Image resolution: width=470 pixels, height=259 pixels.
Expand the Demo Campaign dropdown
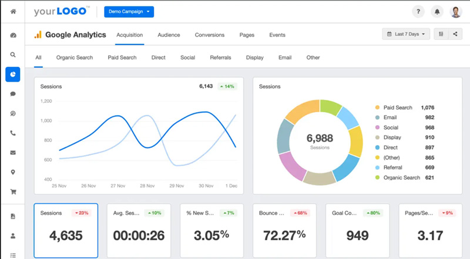coord(129,12)
